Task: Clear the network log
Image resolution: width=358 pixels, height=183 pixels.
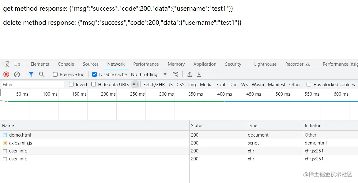Action: click(17, 74)
